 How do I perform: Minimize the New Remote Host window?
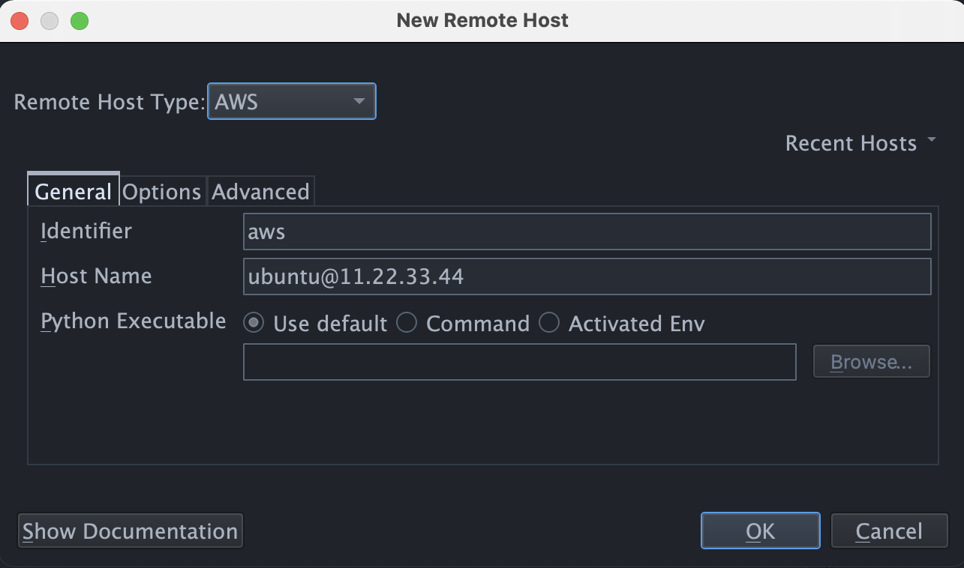tap(50, 21)
